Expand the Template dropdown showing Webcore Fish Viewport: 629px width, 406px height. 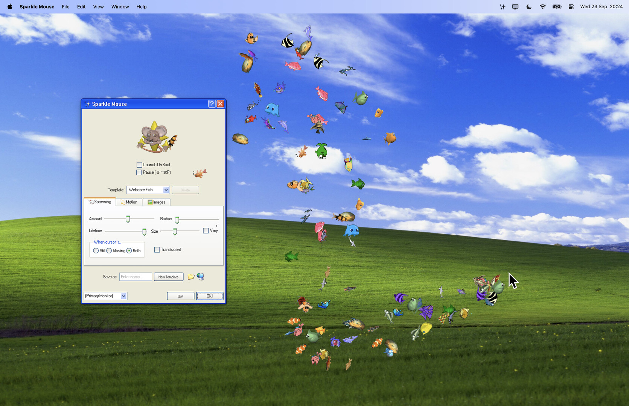[148, 190]
